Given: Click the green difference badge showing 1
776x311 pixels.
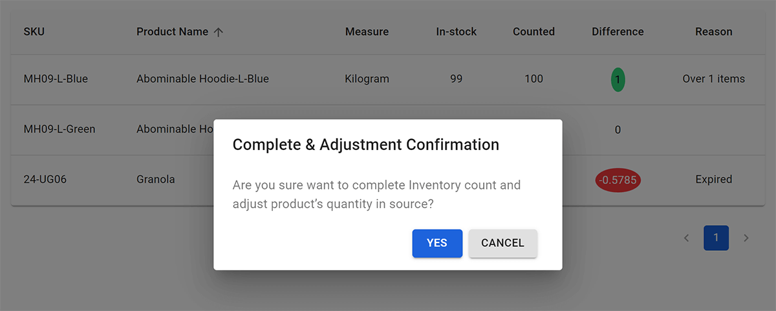Looking at the screenshot, I should (x=618, y=80).
